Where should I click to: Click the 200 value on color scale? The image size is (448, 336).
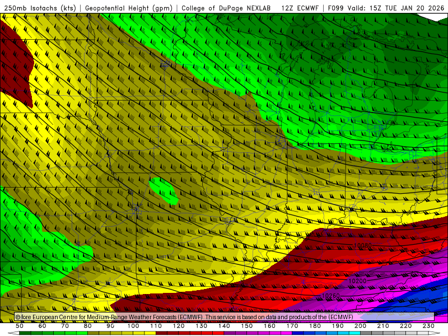click(360, 326)
